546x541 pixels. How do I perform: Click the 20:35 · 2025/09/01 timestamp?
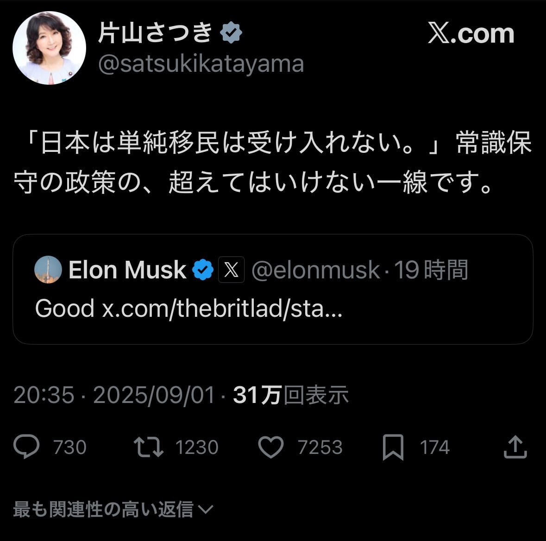pyautogui.click(x=114, y=395)
